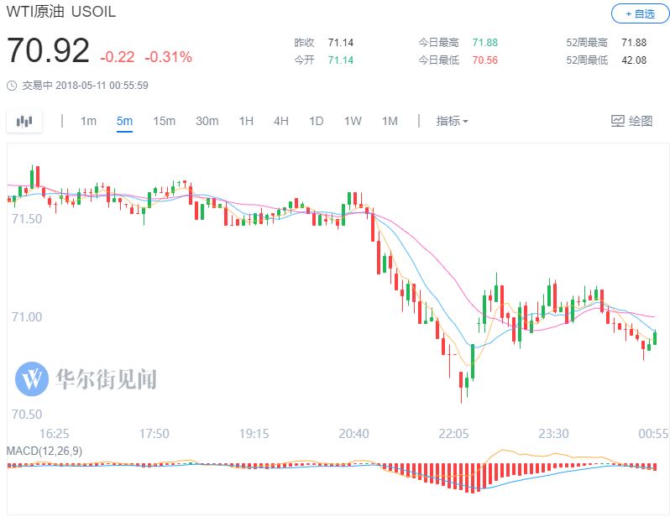The image size is (670, 522).
Task: Click the lowest candlestick near 22:05
Action: pos(461,380)
